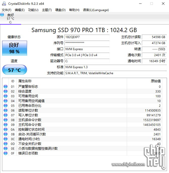
Task: Click the drive letter field C:
Action: coord(87,61)
